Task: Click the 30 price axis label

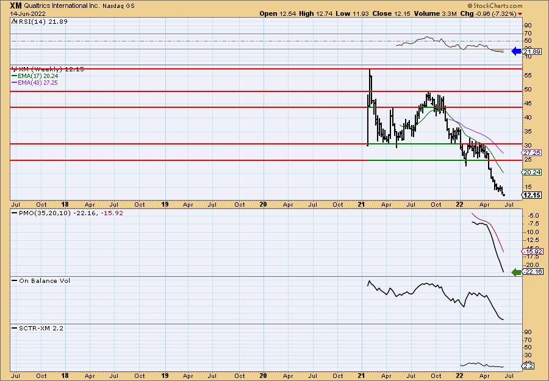Action: pos(528,146)
